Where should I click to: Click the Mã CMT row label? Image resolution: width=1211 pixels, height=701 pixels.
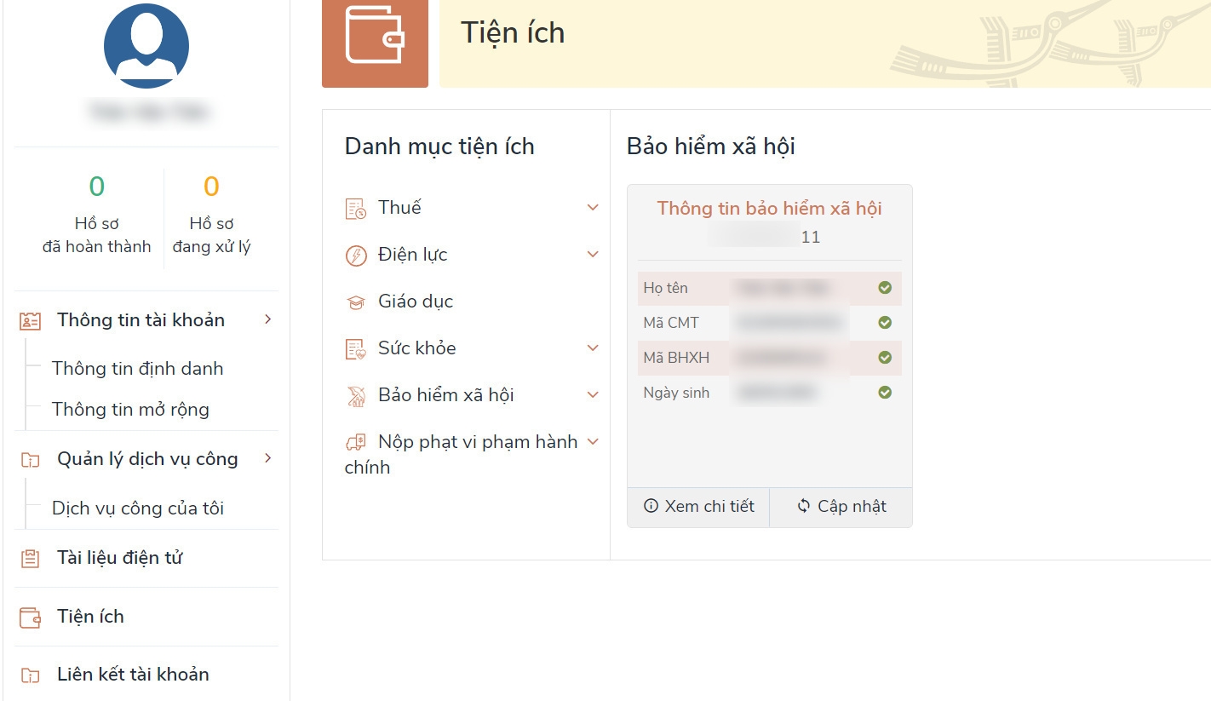tap(671, 323)
